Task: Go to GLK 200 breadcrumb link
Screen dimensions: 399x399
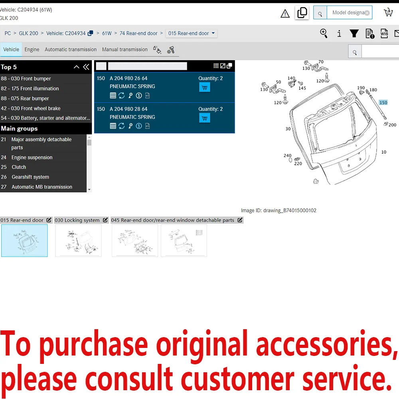Action: 28,34
